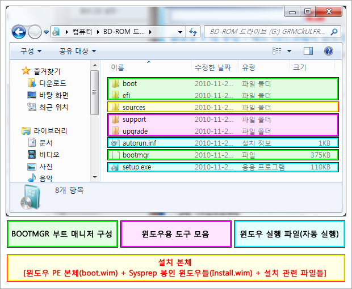Click the efi folder name
The height and width of the screenshot is (289, 352).
click(x=126, y=95)
